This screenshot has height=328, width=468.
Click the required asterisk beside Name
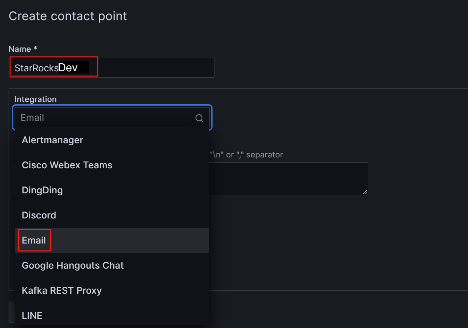pyautogui.click(x=35, y=49)
